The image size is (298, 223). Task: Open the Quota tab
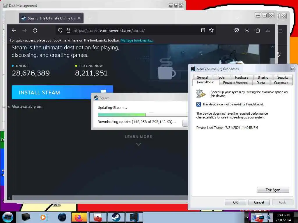tap(260, 83)
